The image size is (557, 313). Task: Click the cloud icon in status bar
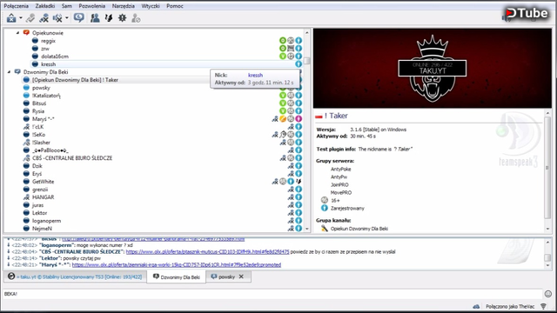pos(476,306)
